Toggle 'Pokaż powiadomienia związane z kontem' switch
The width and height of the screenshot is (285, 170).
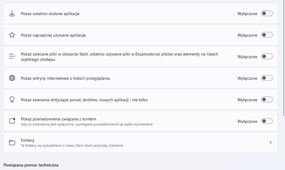(x=267, y=121)
